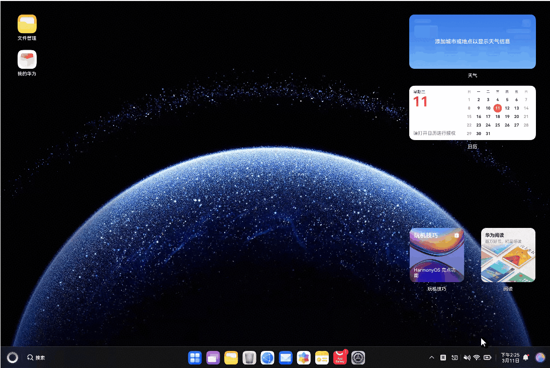Click the Wi-Fi status tray icon
The height and width of the screenshot is (368, 550).
[477, 357]
